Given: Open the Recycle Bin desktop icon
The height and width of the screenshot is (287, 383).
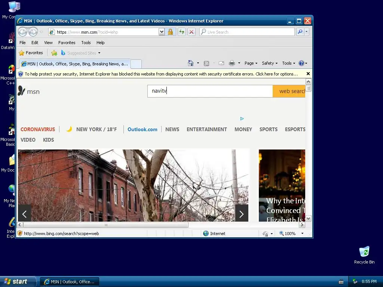Looking at the screenshot, I should tap(364, 255).
